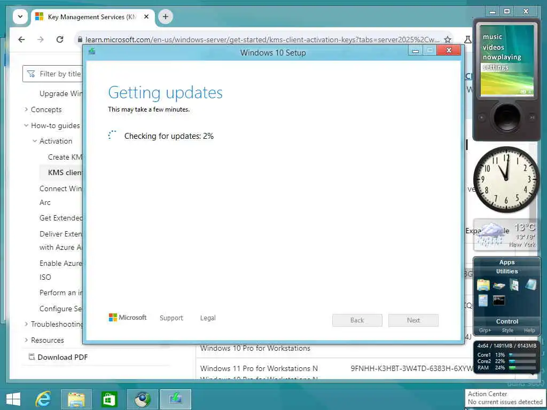This screenshot has height=410, width=547.
Task: Open the Legal link in Setup
Action: [x=208, y=318]
